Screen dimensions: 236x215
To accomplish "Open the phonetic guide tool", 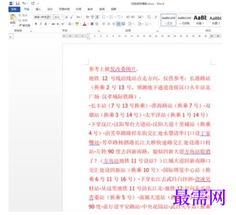I will coord(92,17).
